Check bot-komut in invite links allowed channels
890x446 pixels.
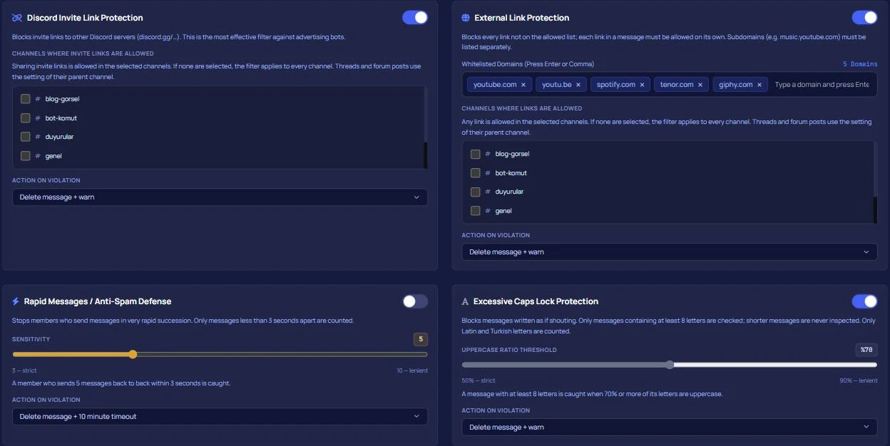pos(26,118)
